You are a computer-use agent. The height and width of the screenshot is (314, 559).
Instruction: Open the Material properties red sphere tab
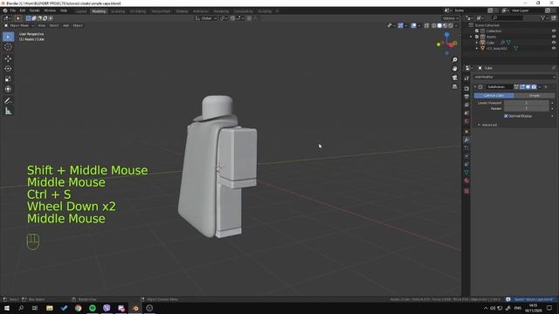(466, 181)
